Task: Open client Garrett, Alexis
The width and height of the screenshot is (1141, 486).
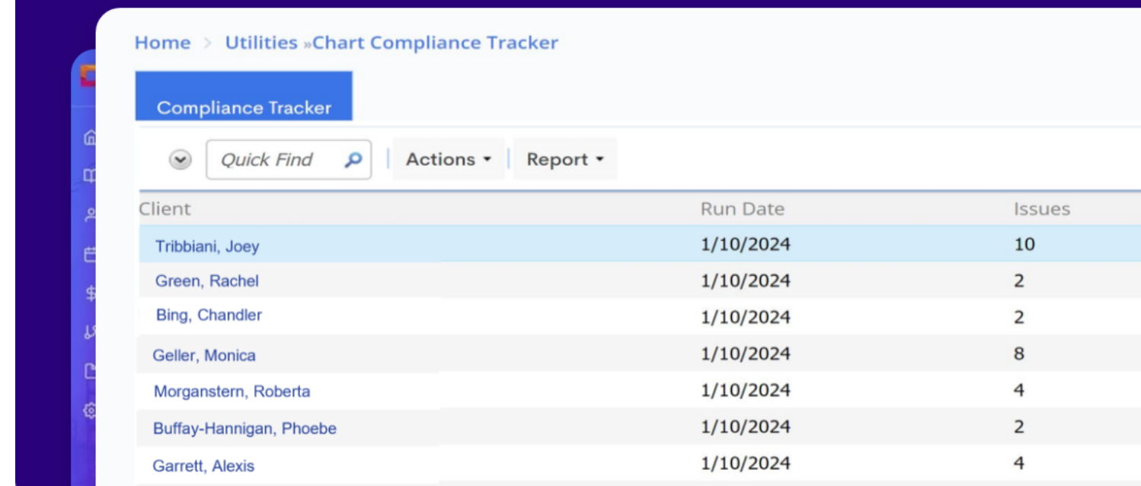Action: [x=203, y=466]
